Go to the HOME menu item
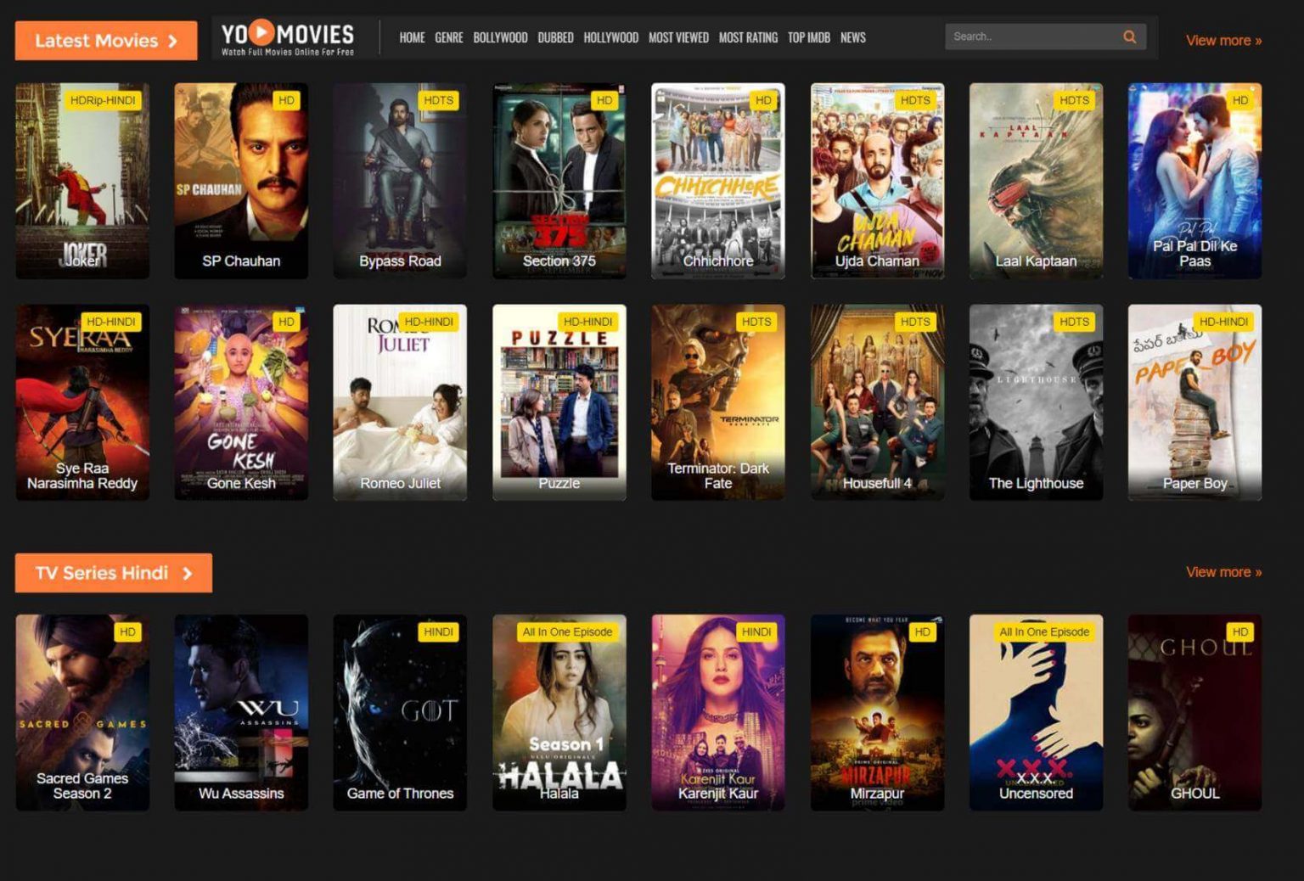 coord(412,37)
